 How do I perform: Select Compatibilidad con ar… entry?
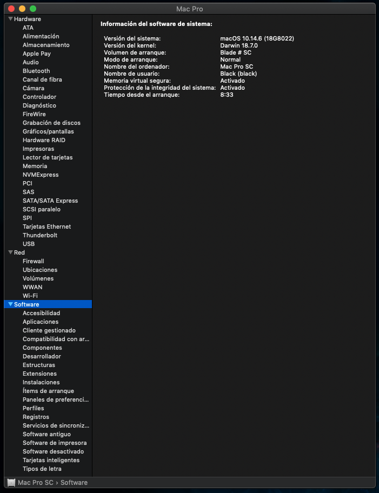pyautogui.click(x=56, y=339)
